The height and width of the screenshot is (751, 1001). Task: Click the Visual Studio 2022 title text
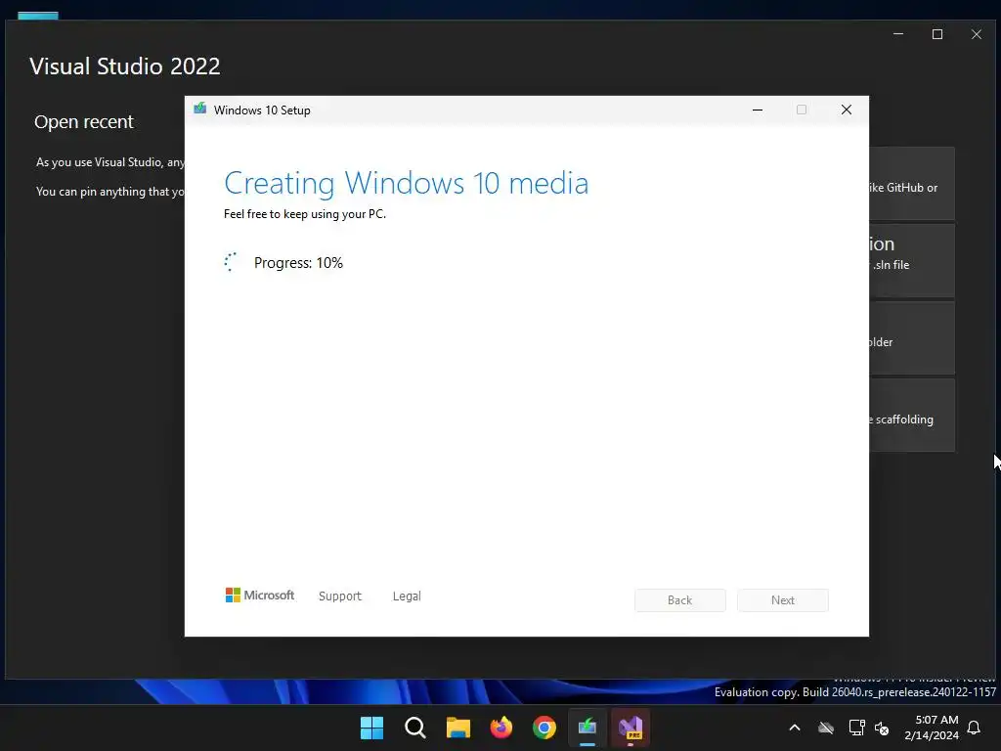point(125,66)
